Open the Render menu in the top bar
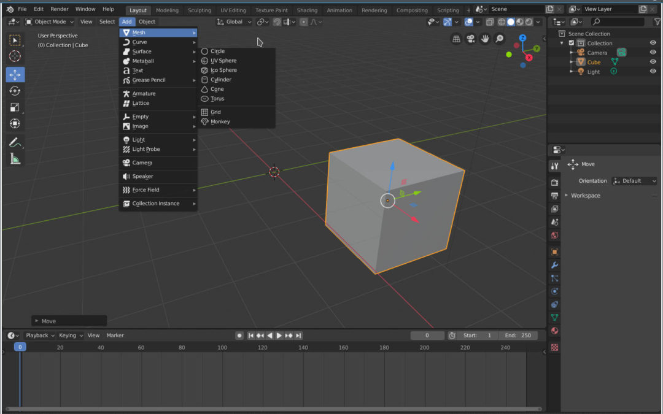 tap(59, 9)
